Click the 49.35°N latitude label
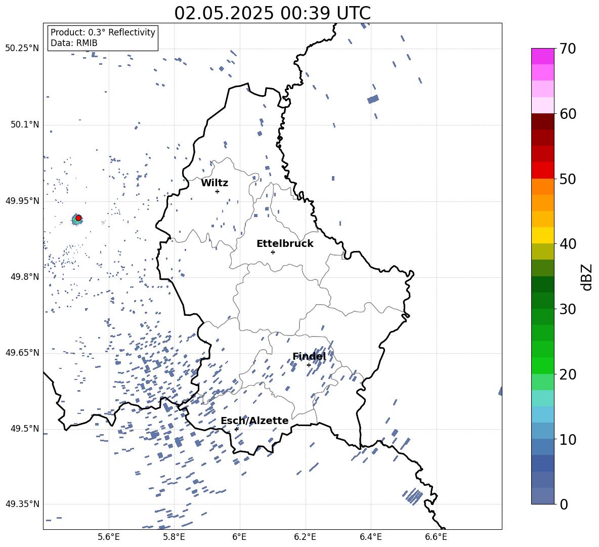The image size is (599, 547). pos(22,504)
